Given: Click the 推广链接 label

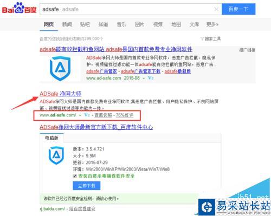Looking at the screenshot, I should 247,50.
